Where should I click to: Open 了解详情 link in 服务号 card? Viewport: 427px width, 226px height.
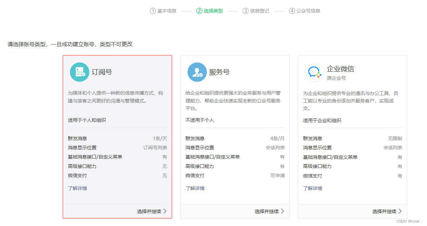195,188
